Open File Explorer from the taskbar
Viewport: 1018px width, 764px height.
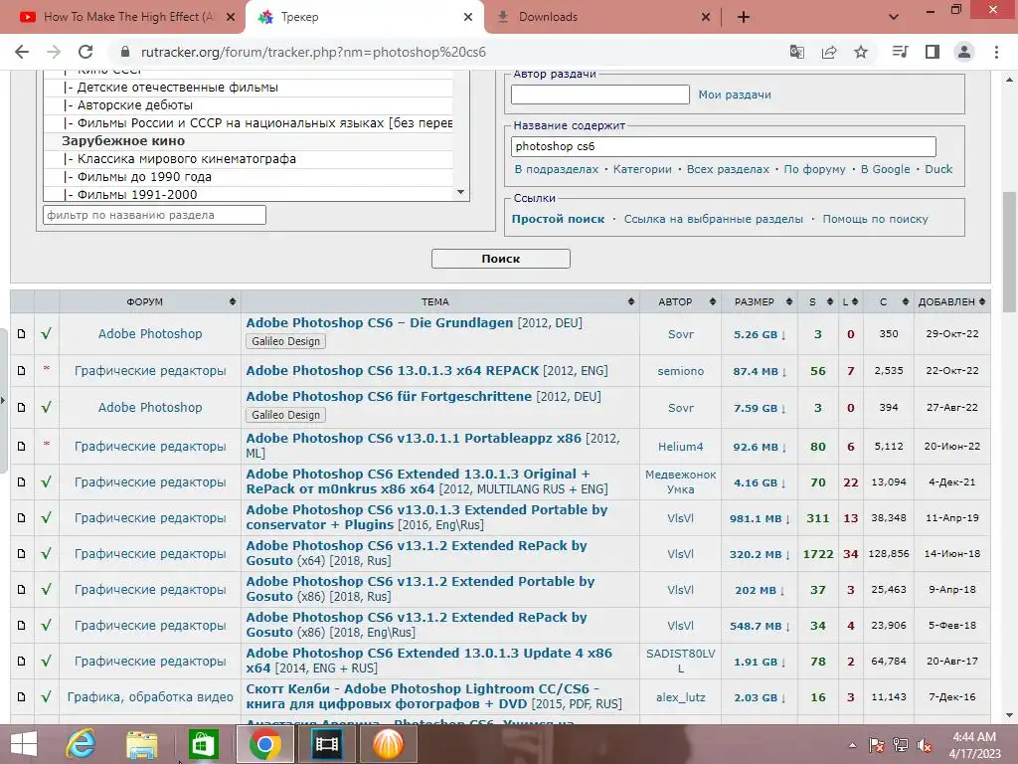pyautogui.click(x=141, y=744)
